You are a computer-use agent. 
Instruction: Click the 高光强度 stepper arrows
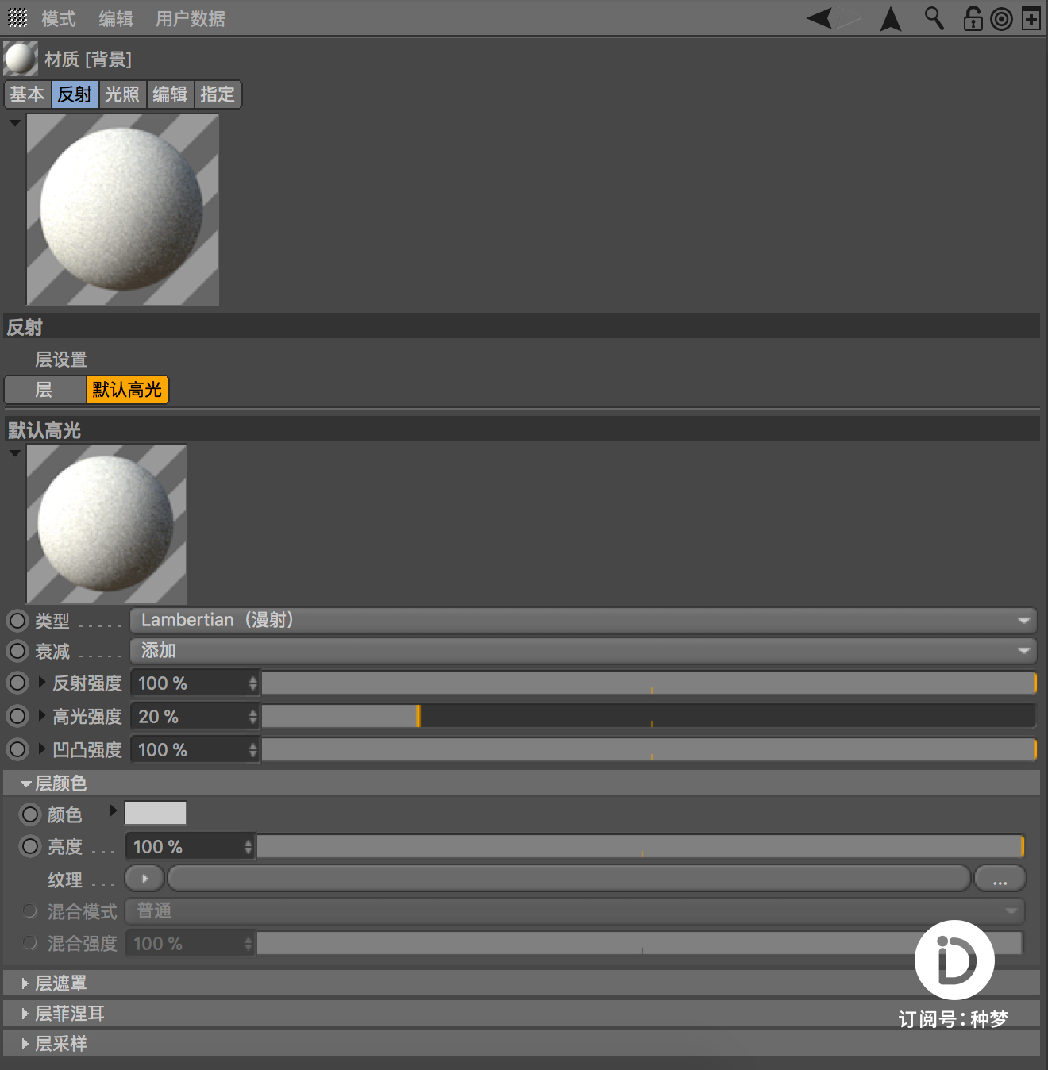(x=253, y=717)
